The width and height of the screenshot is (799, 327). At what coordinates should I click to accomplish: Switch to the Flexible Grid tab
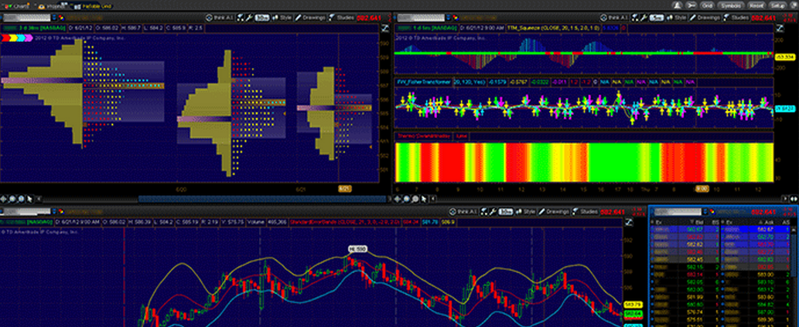(x=92, y=5)
